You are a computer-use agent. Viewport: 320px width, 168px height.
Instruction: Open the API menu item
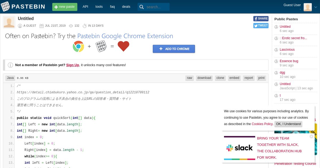click(x=85, y=7)
